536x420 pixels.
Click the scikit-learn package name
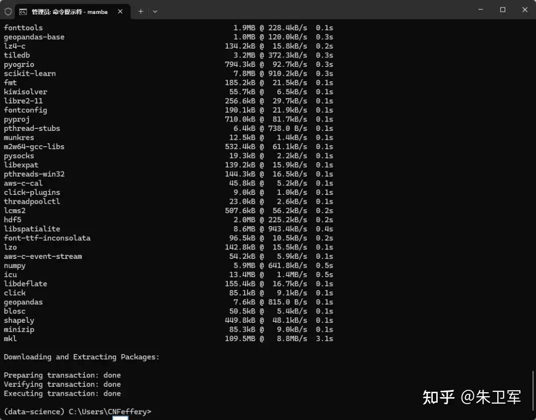[30, 73]
